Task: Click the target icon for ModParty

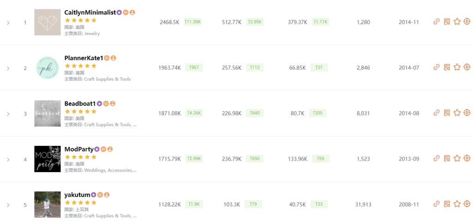Action: point(467,158)
